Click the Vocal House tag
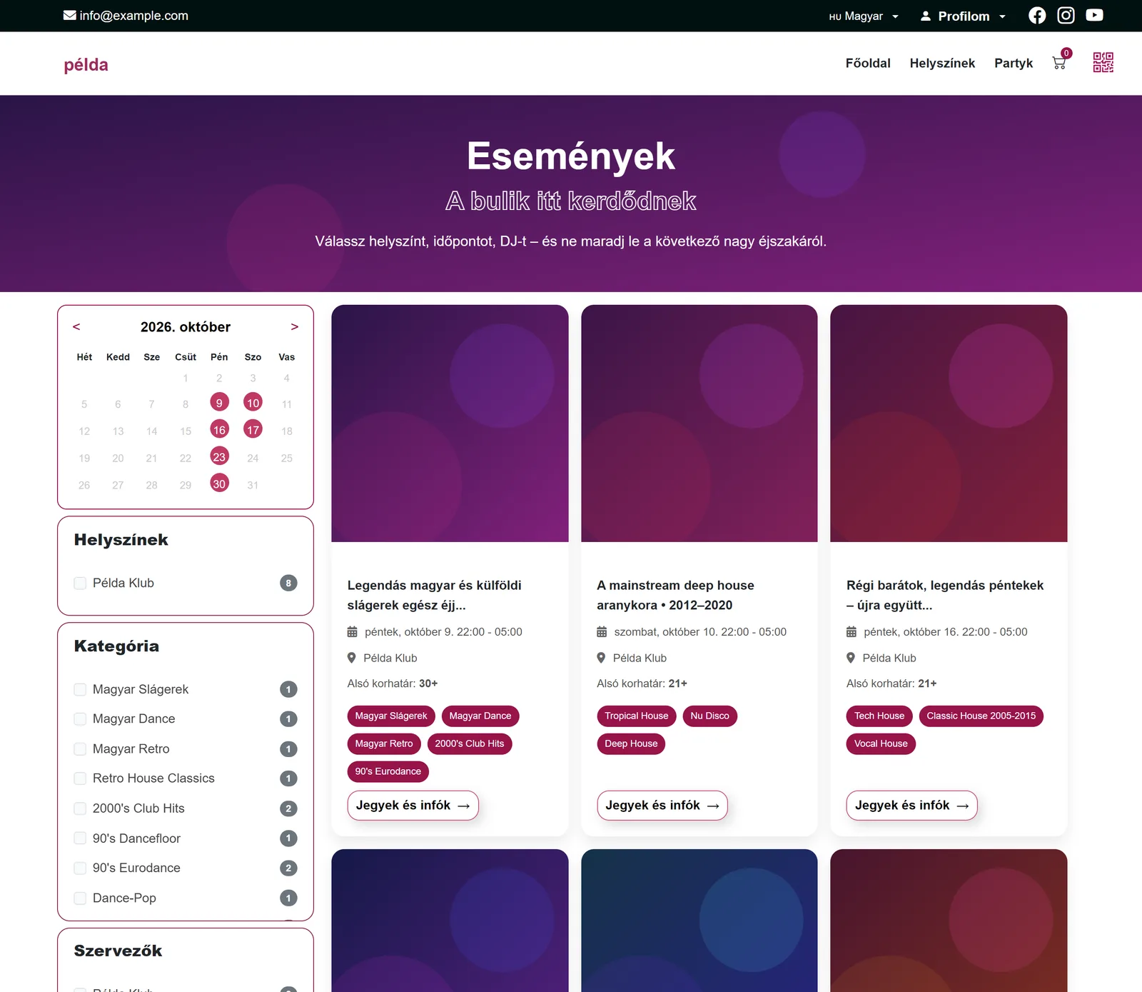 (881, 743)
